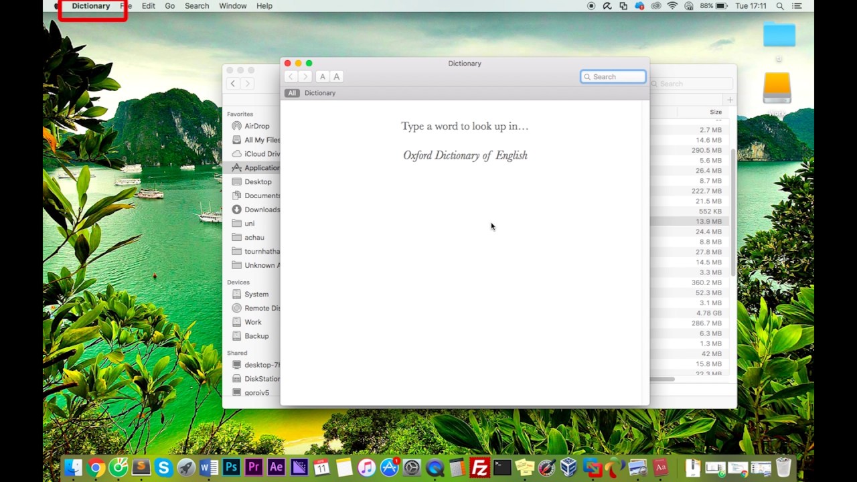
Task: Launch Photoshop from the Dock
Action: pos(231,467)
